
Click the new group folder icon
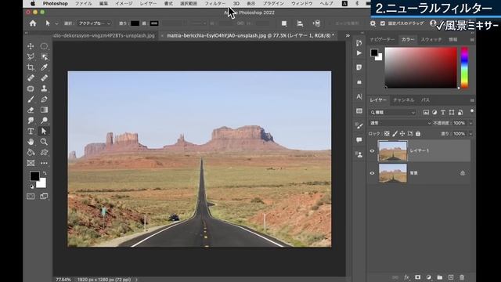tap(440, 277)
